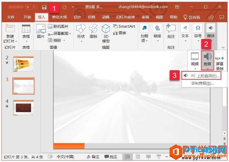
Task: Open the 文件 (File) tab
Action: (11, 17)
